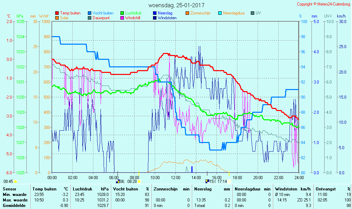Click the chart title woensdag, 25-01-2017
The width and height of the screenshot is (352, 209).
(176, 5)
